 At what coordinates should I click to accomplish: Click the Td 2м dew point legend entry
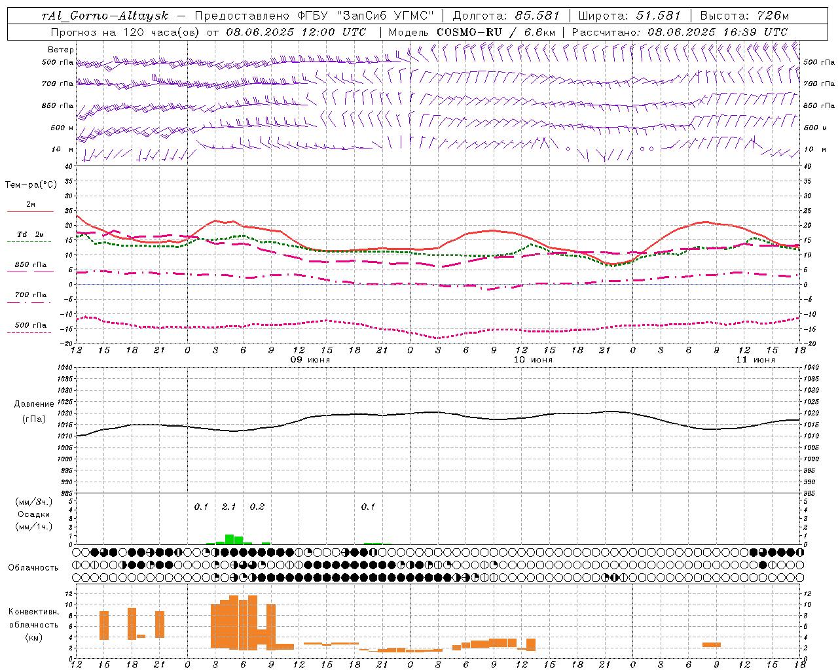tap(31, 234)
